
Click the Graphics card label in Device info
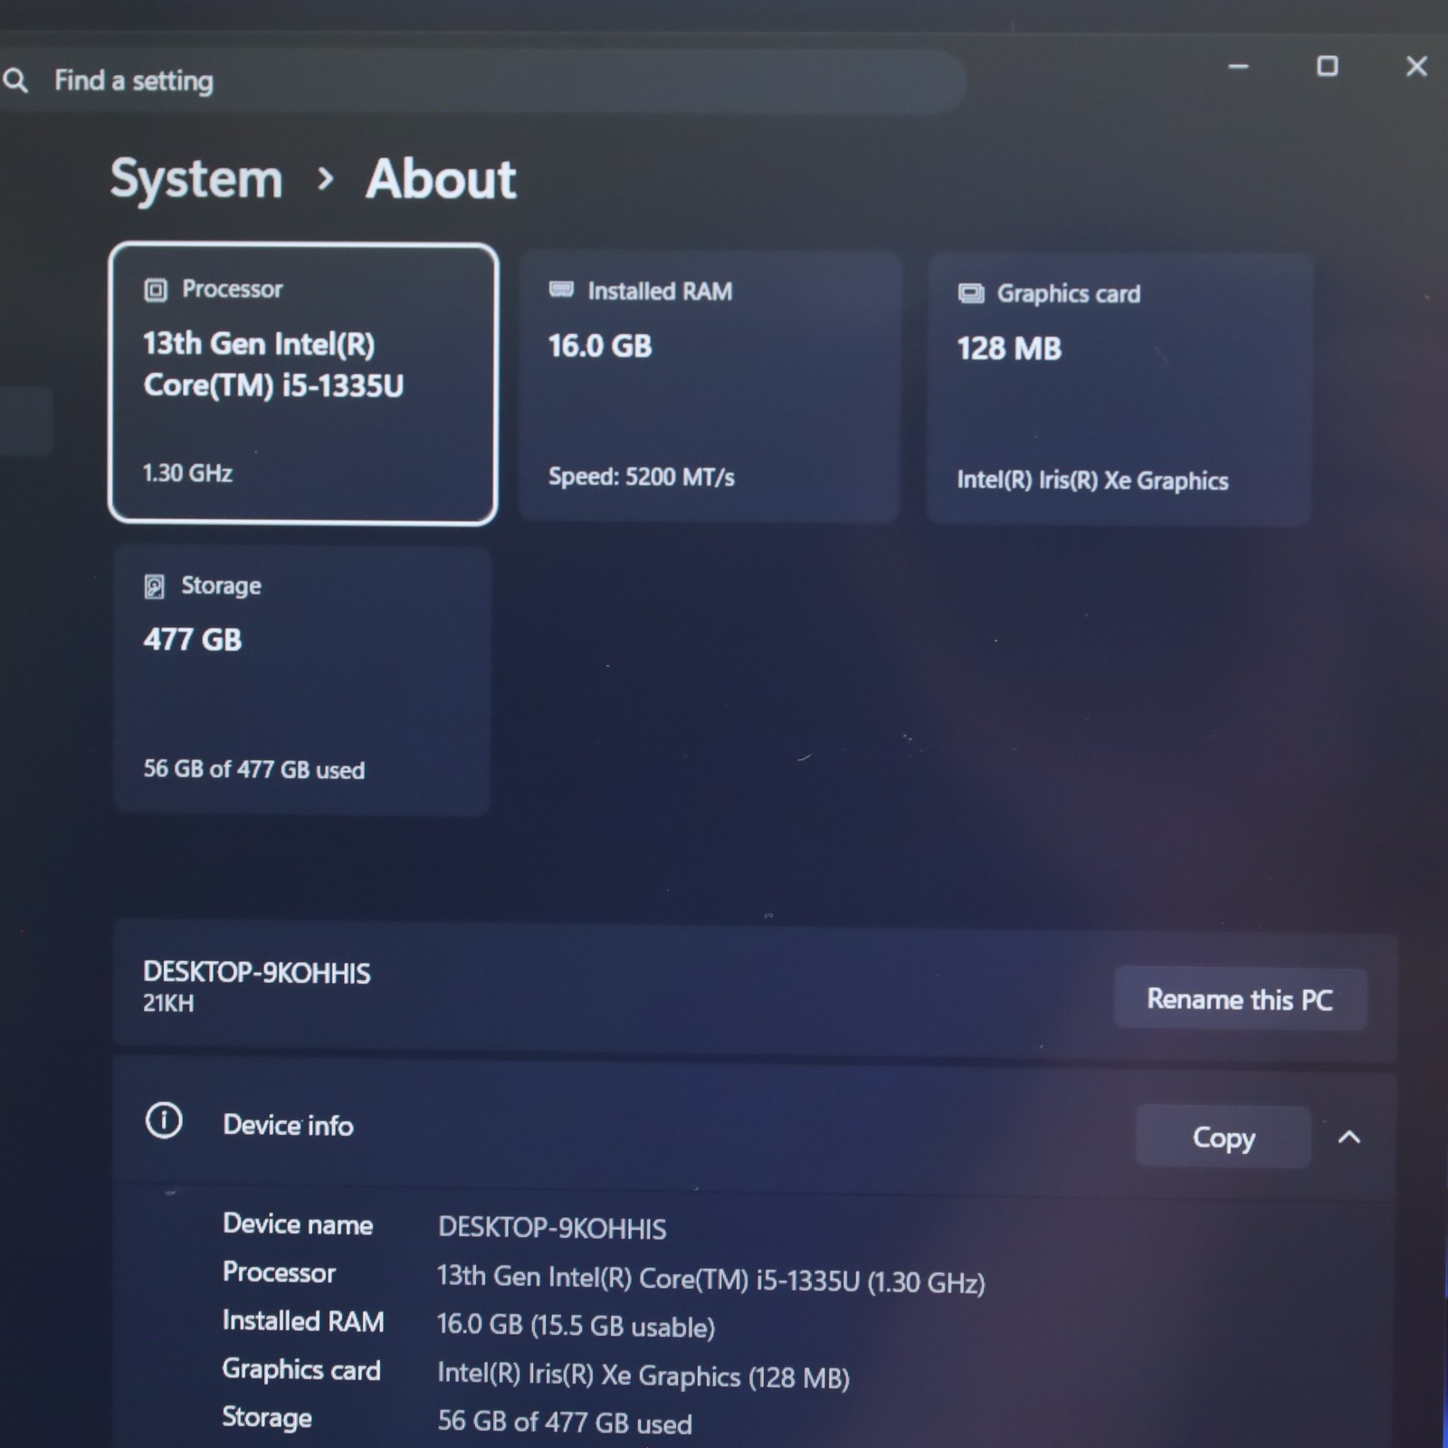(301, 1369)
